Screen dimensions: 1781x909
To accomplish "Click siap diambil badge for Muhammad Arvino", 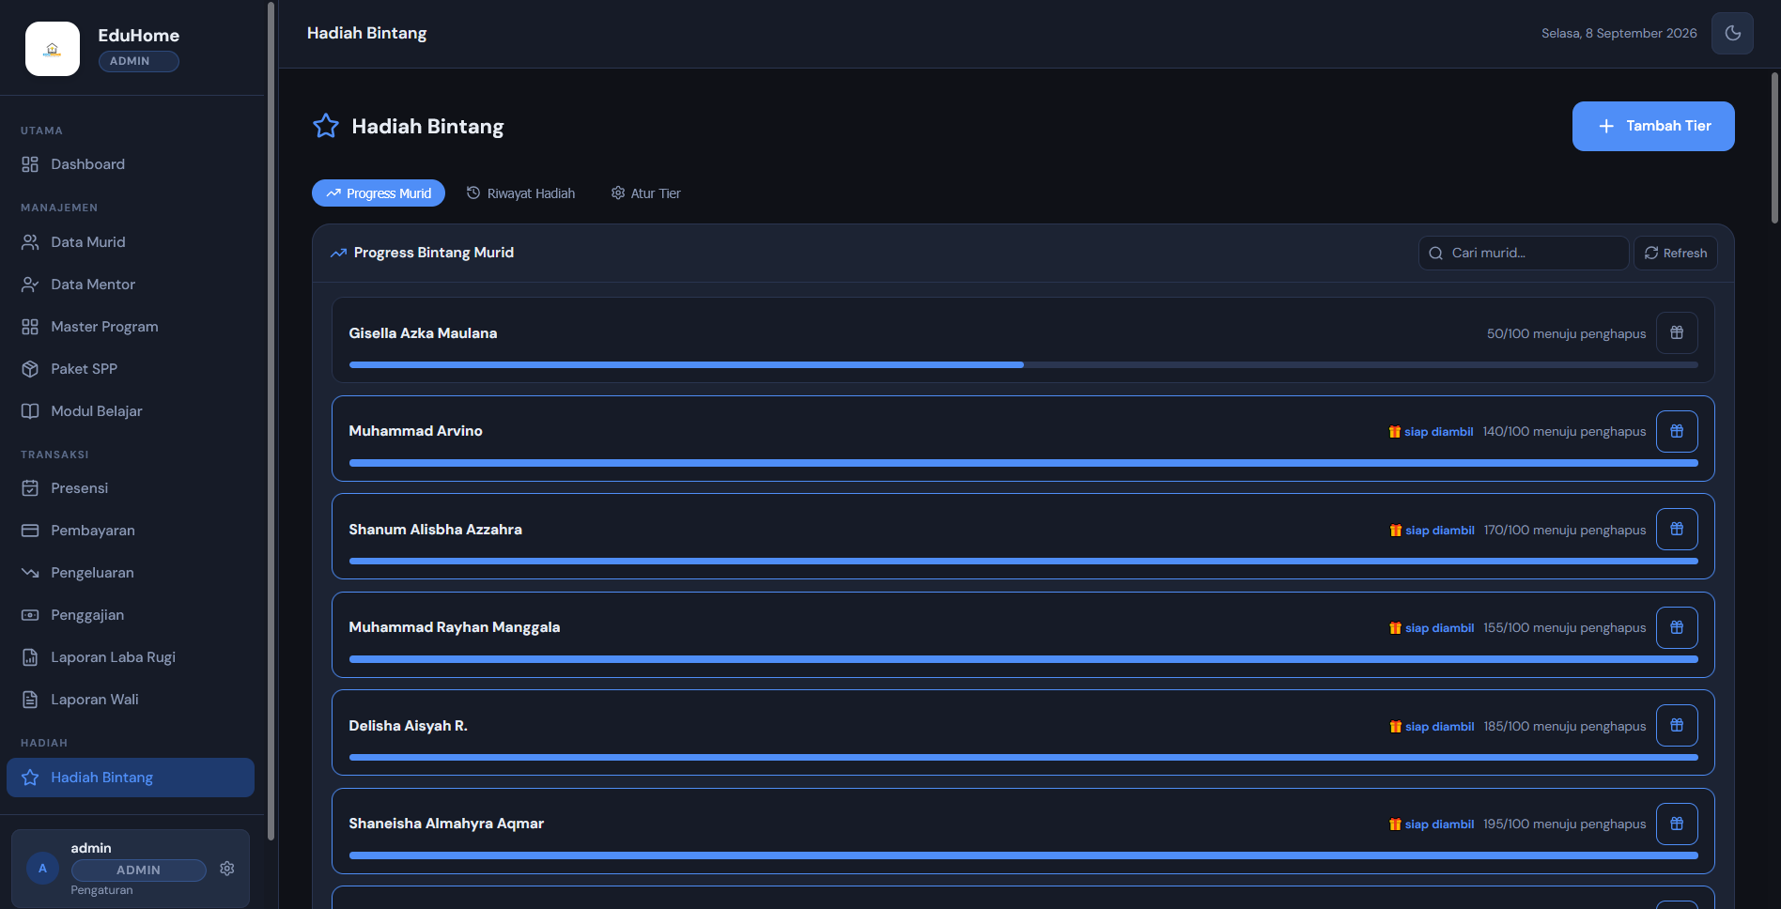I will [1431, 432].
